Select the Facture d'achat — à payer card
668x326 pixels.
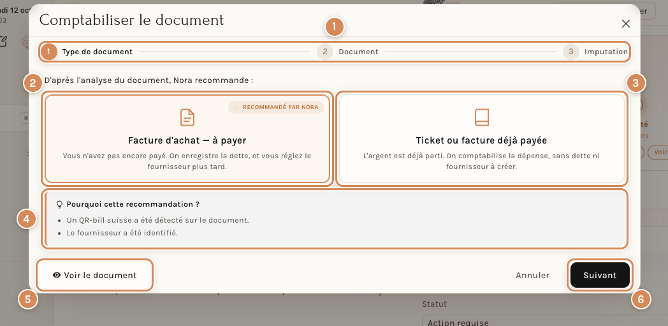[187, 138]
